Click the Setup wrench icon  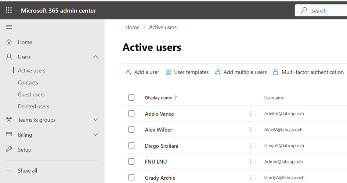[9, 149]
